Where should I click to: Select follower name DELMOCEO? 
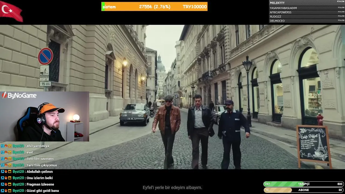click(x=277, y=21)
